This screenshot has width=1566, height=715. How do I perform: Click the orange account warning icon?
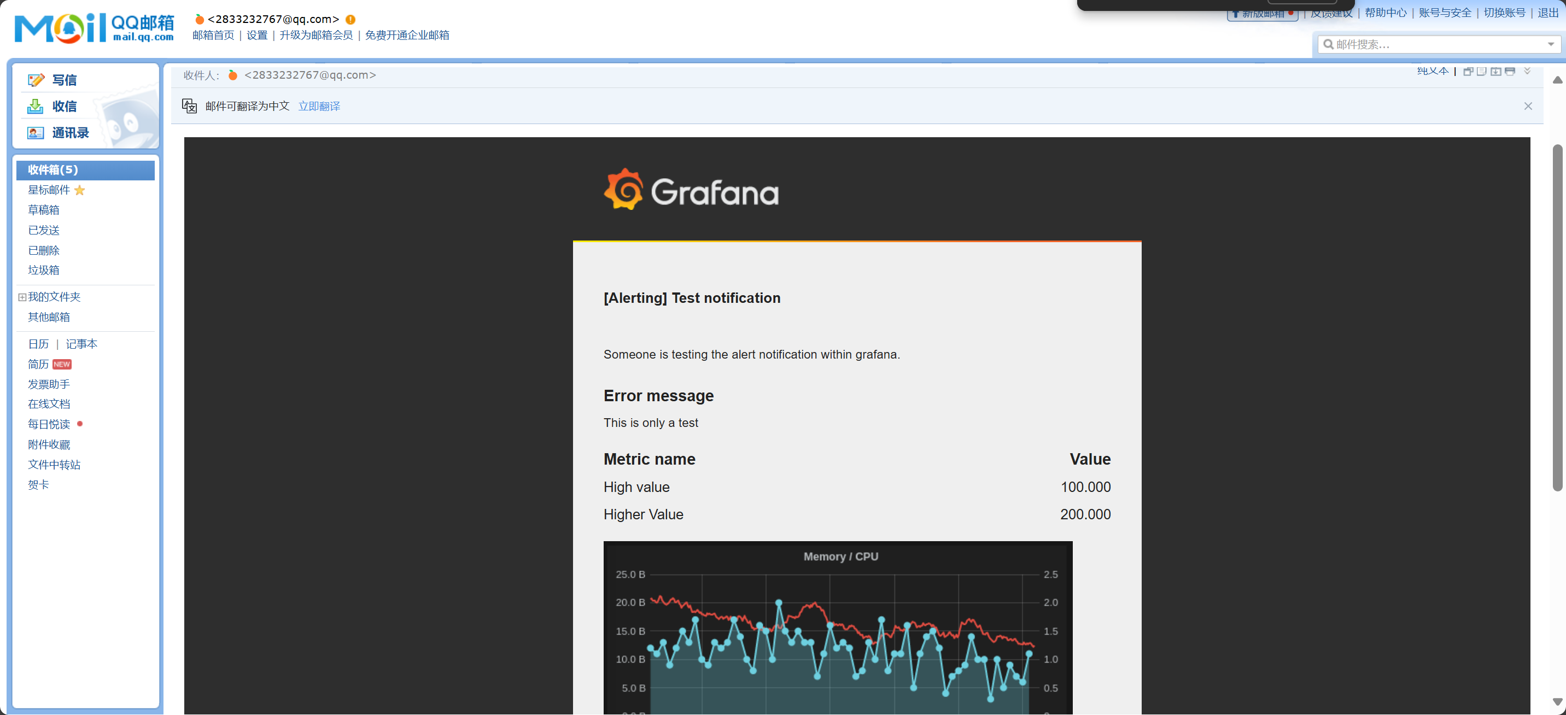pos(350,20)
